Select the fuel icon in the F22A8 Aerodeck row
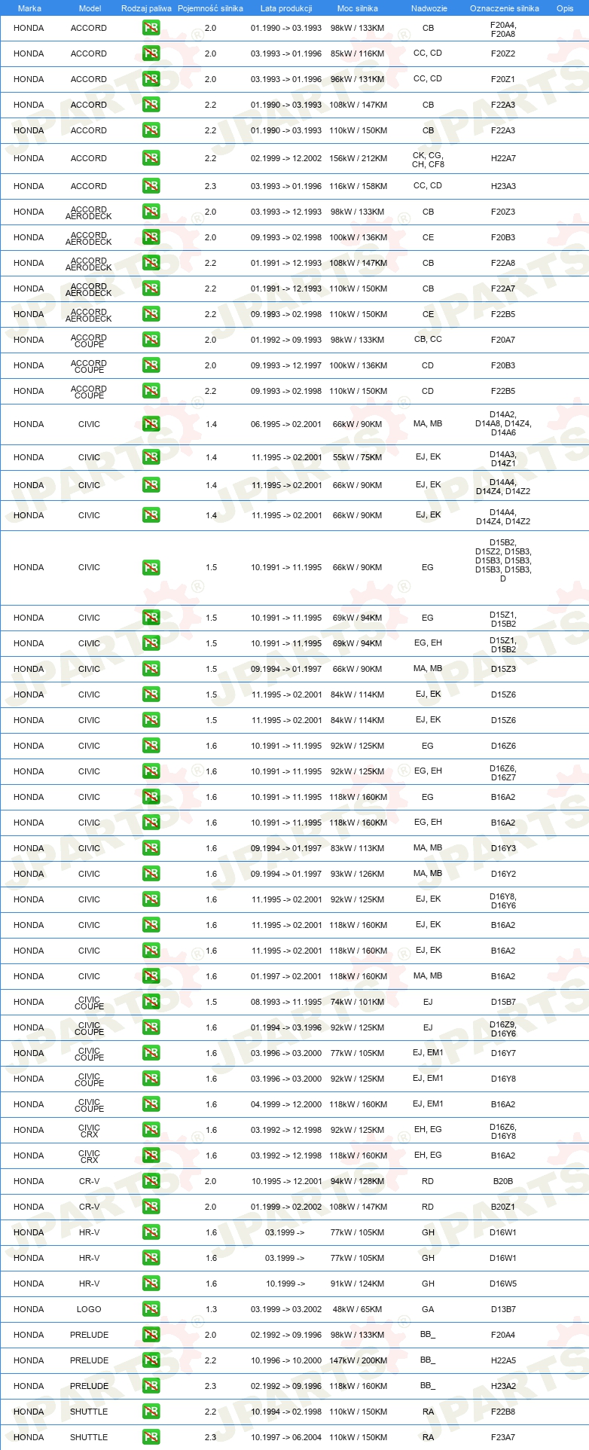This screenshot has width=589, height=1450. (x=151, y=263)
